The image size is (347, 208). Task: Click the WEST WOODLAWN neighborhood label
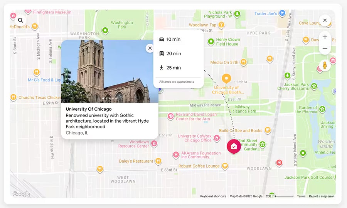point(123,179)
